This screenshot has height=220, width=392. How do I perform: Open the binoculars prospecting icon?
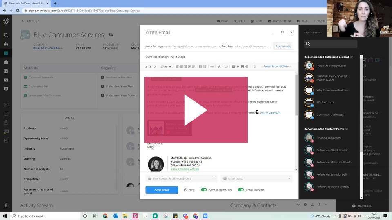pos(6,44)
